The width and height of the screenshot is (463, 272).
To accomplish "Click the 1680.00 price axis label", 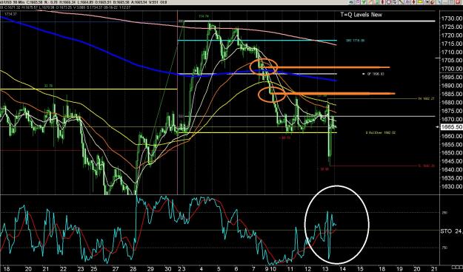I will click(x=451, y=102).
